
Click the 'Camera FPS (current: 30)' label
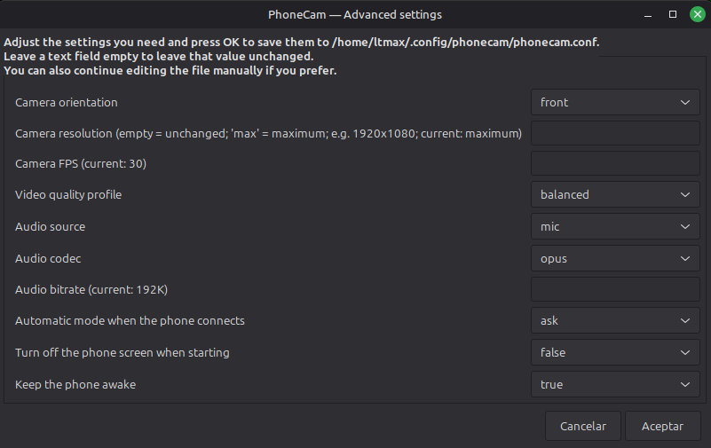tap(81, 163)
